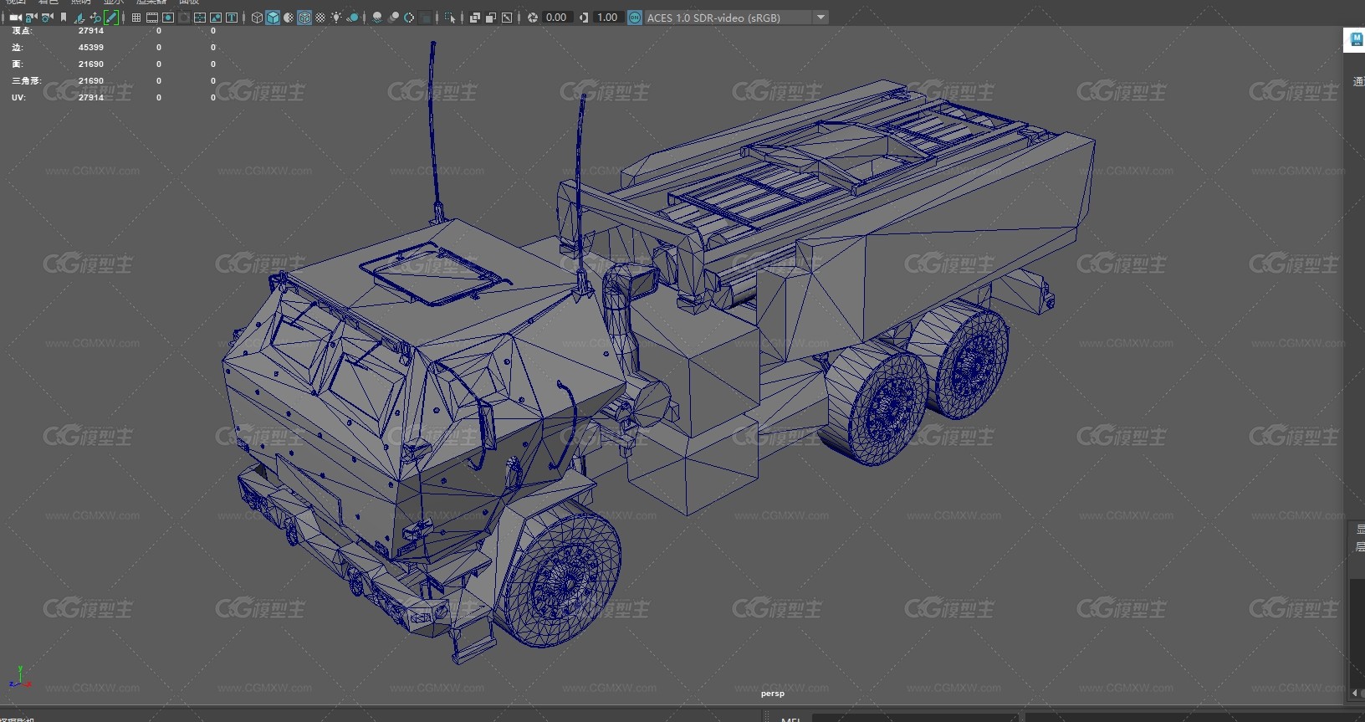Click the Gamma contrast icon

tap(584, 18)
